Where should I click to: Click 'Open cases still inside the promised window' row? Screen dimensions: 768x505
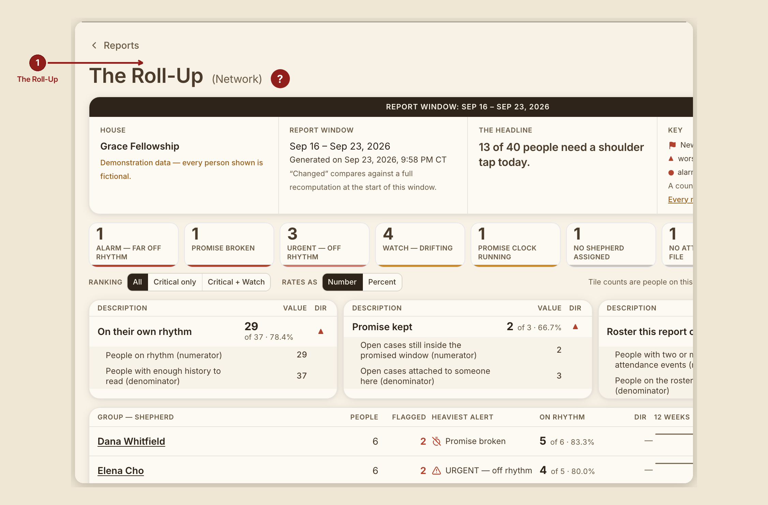(468, 350)
